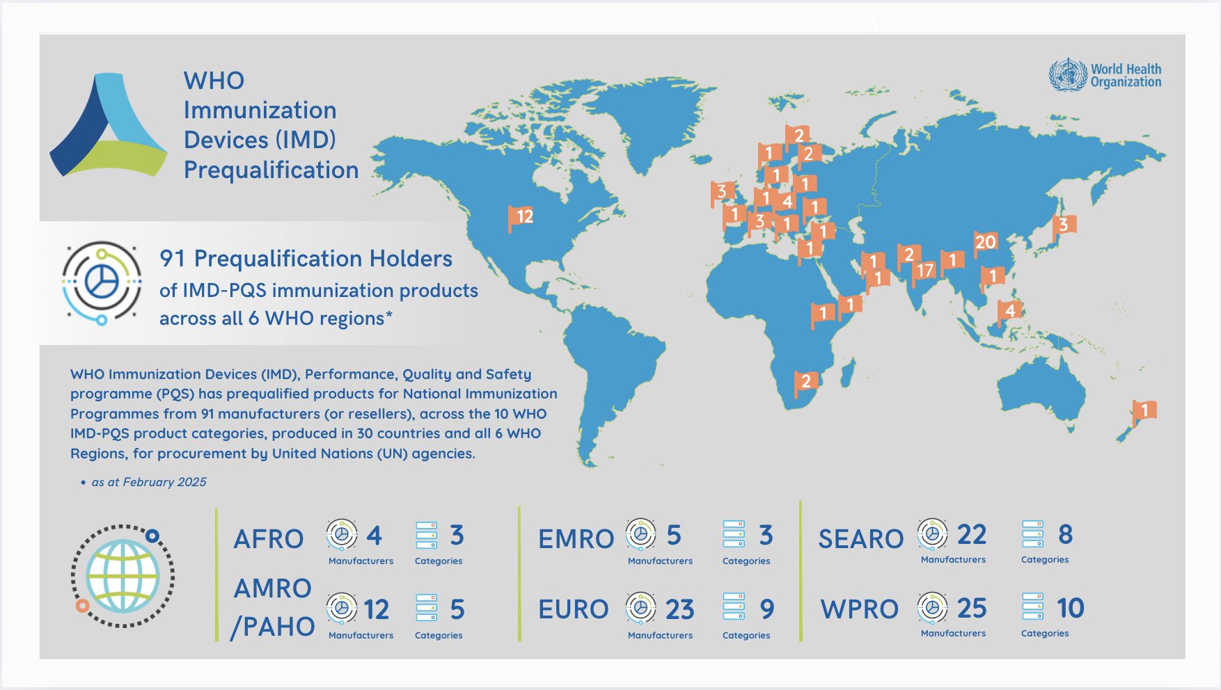
Task: Click the WPRO Categories stacked-list icon
Action: (x=1032, y=605)
